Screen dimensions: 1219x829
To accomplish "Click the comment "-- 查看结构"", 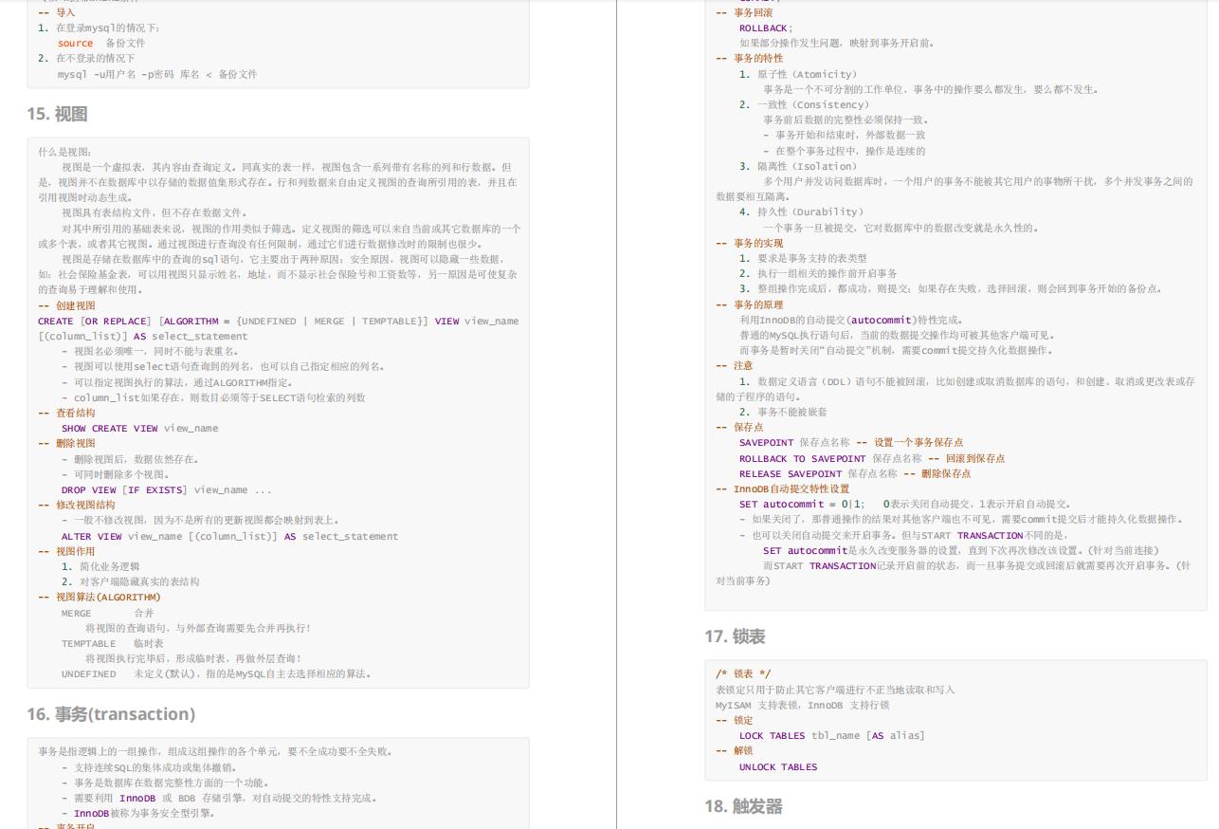I will pyautogui.click(x=66, y=413).
